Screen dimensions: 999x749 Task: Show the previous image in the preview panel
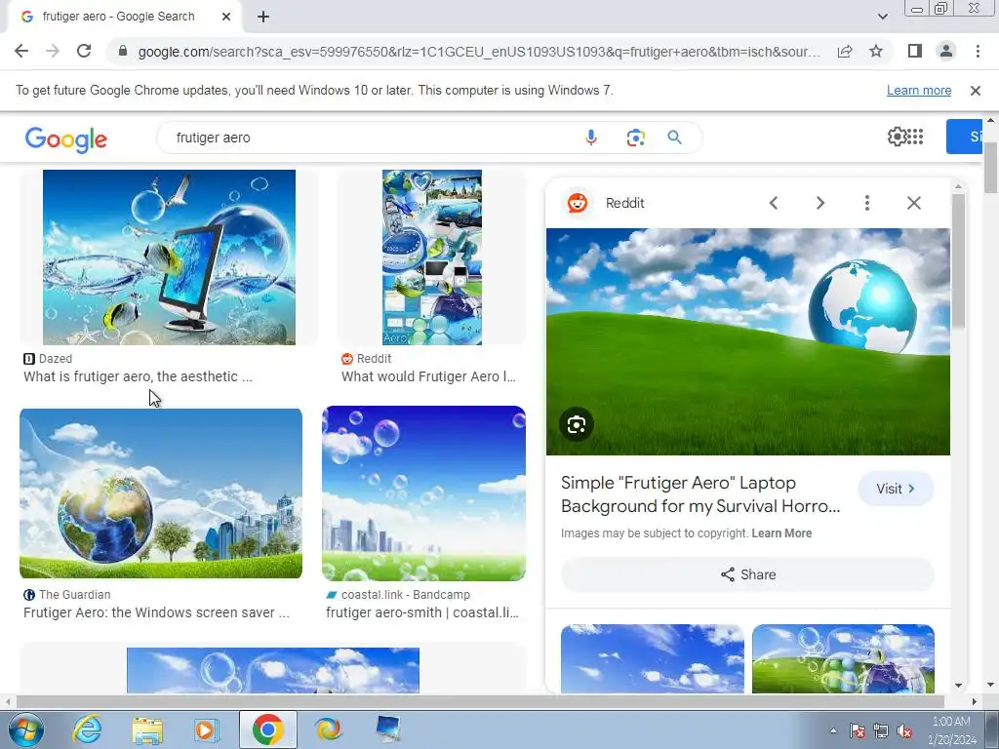[774, 203]
